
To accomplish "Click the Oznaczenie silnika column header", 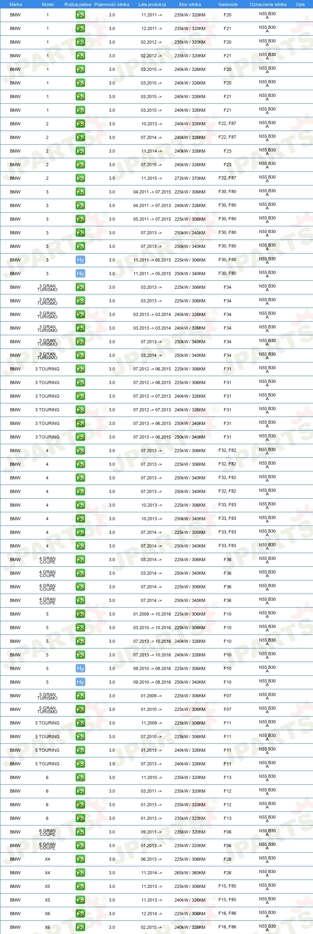I will pos(268,4).
